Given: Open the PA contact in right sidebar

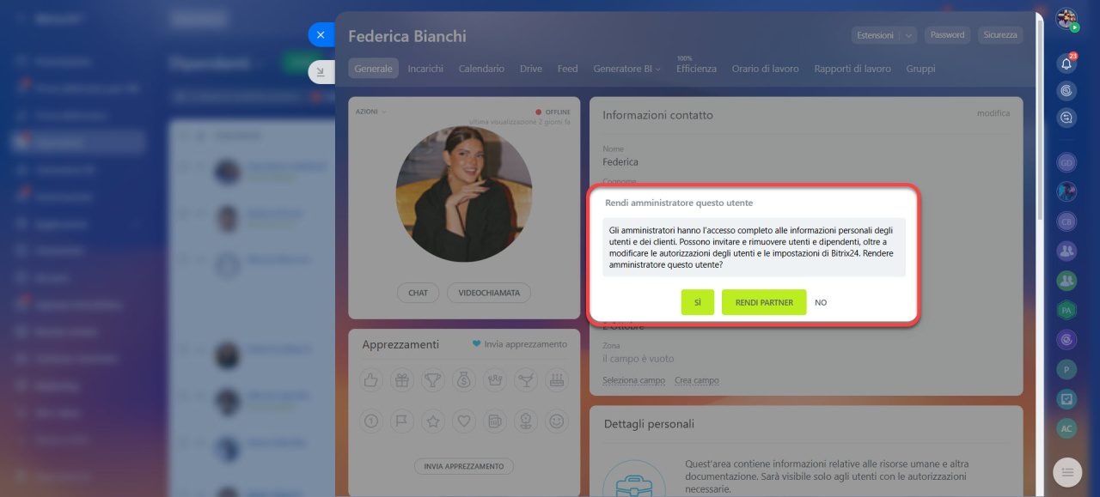Looking at the screenshot, I should pyautogui.click(x=1066, y=310).
